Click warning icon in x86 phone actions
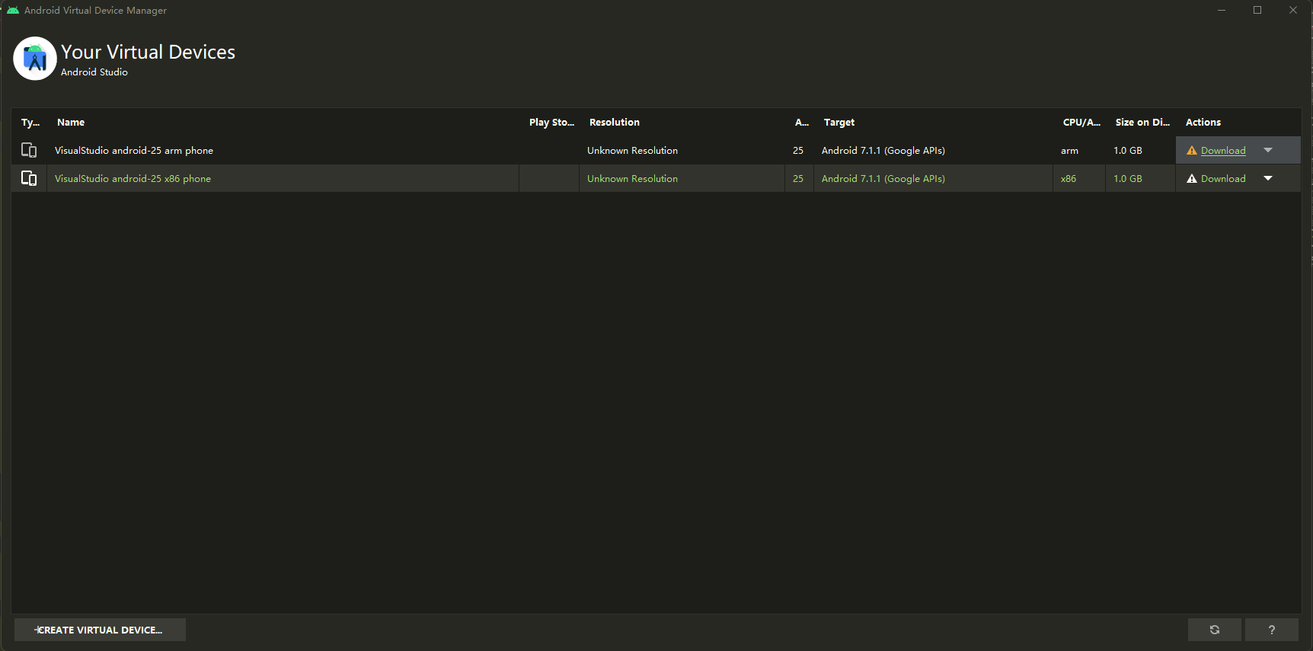The height and width of the screenshot is (651, 1313). [1192, 179]
